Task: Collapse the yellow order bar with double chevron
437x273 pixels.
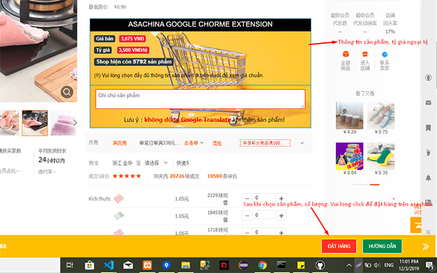Action: tap(425, 246)
